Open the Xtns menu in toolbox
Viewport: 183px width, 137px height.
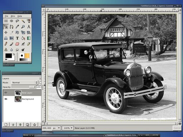pyautogui.click(x=13, y=16)
